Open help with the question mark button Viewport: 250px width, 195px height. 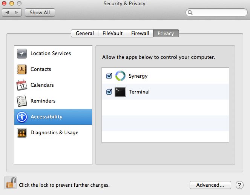coord(239,185)
